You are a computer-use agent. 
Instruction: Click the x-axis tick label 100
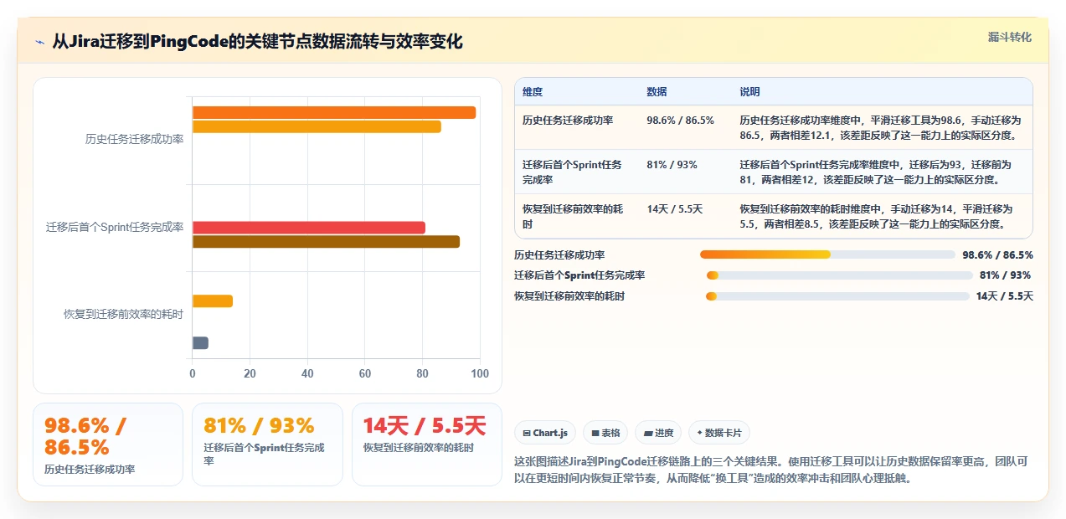click(480, 374)
